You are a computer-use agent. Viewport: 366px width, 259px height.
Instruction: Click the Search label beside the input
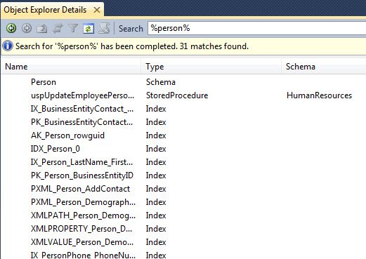pyautogui.click(x=131, y=29)
